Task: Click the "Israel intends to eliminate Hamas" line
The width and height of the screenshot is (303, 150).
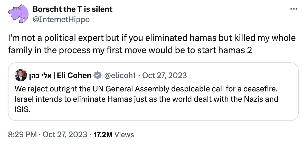Action: (146, 99)
